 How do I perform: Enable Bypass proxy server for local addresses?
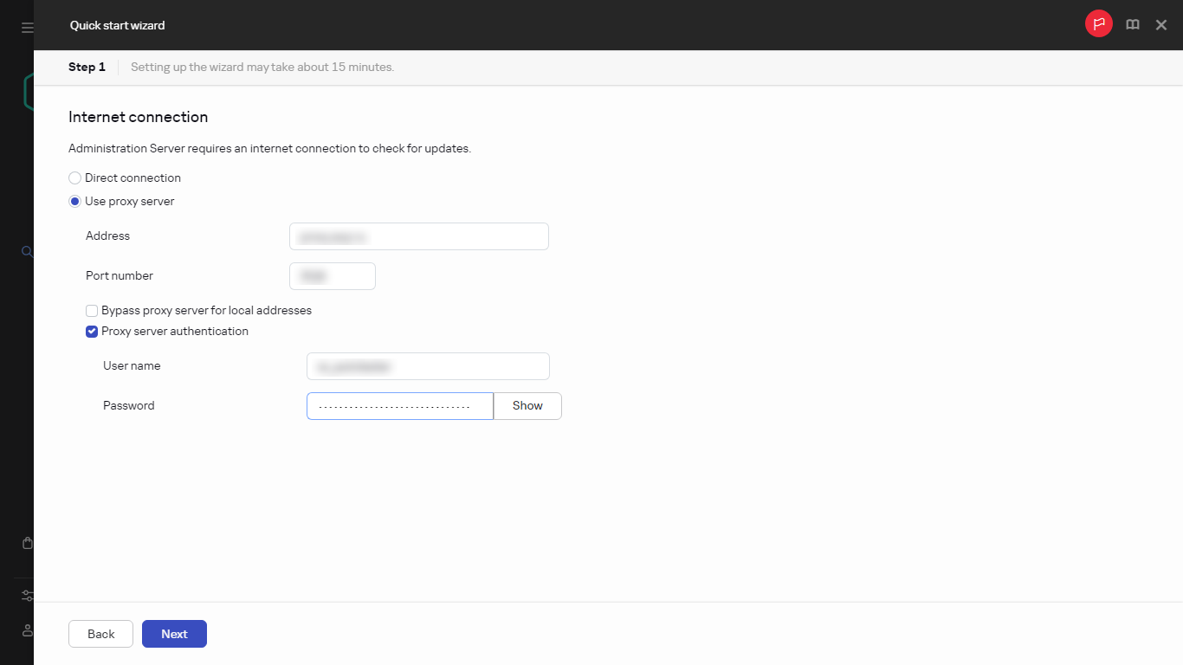pyautogui.click(x=92, y=311)
